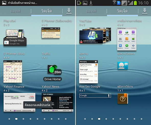The image size is (151, 125).
Task: Open CB message row
Action: coord(89,80)
